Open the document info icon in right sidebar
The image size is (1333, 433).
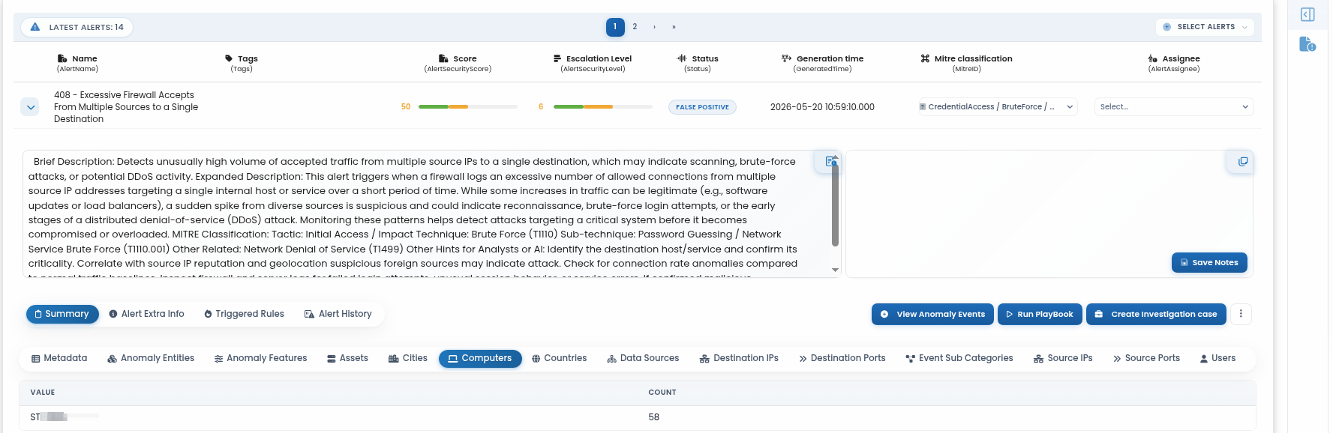[x=1307, y=44]
